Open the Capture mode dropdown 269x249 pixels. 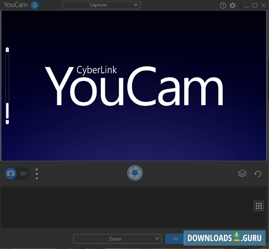[101, 5]
